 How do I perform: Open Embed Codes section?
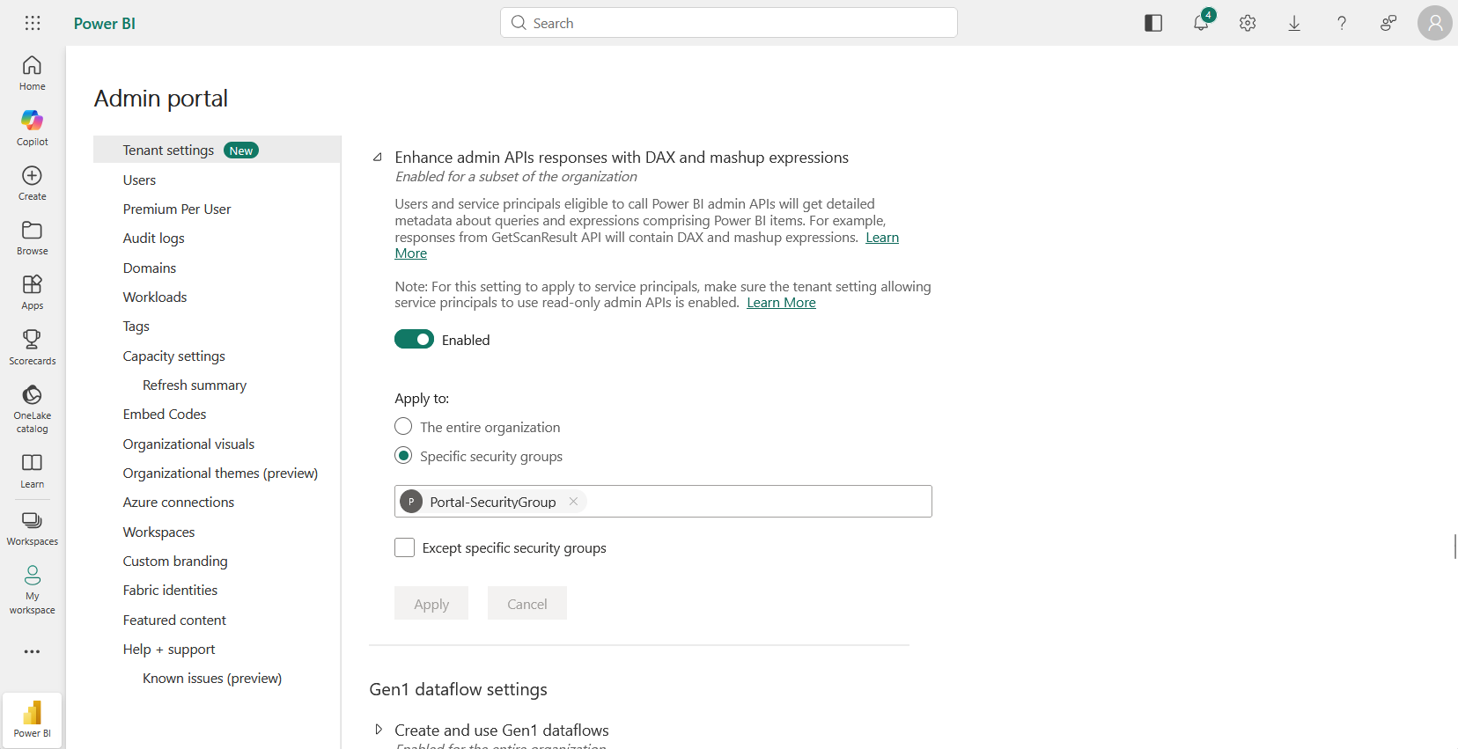[x=165, y=414]
